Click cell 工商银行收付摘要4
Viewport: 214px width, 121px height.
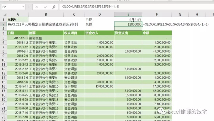click(46, 56)
